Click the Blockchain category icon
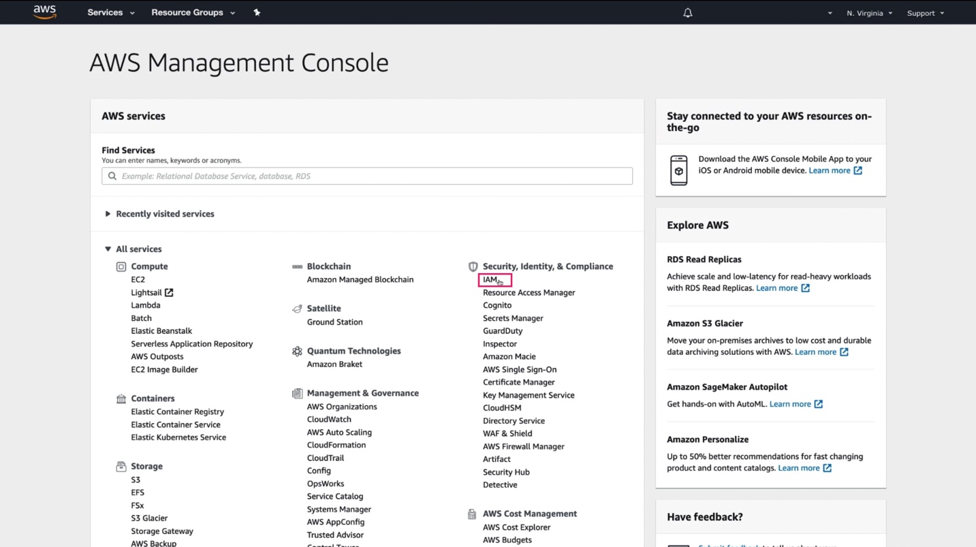This screenshot has width=976, height=547. coord(297,266)
